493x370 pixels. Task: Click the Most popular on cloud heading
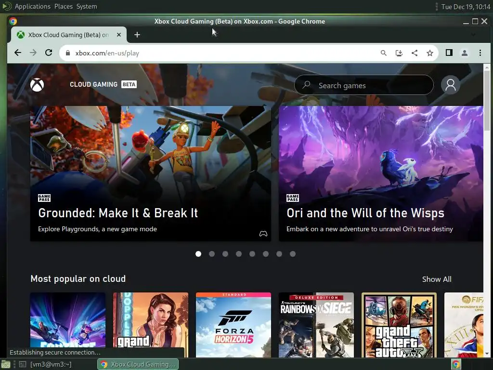[x=78, y=279]
